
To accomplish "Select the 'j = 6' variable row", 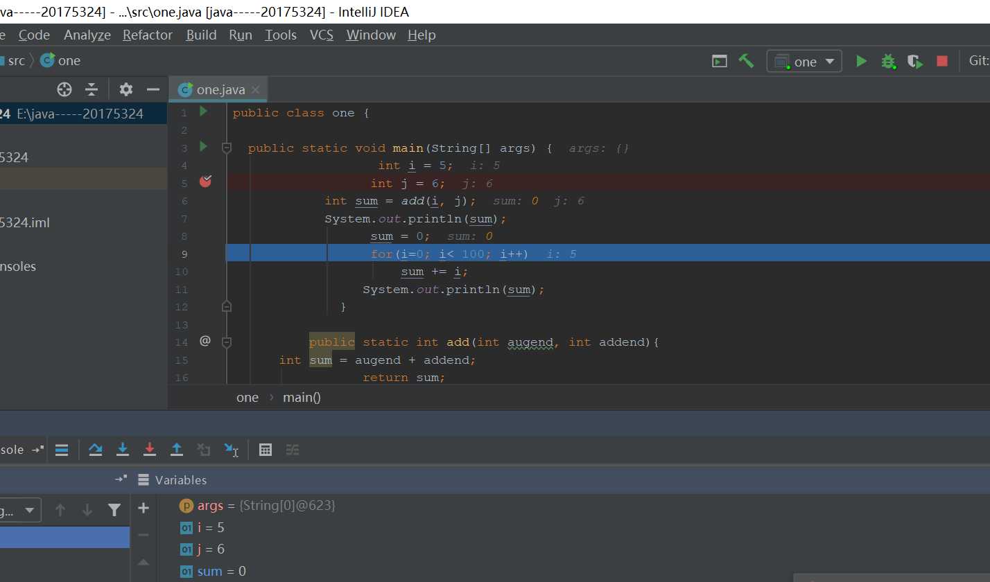I will [202, 549].
